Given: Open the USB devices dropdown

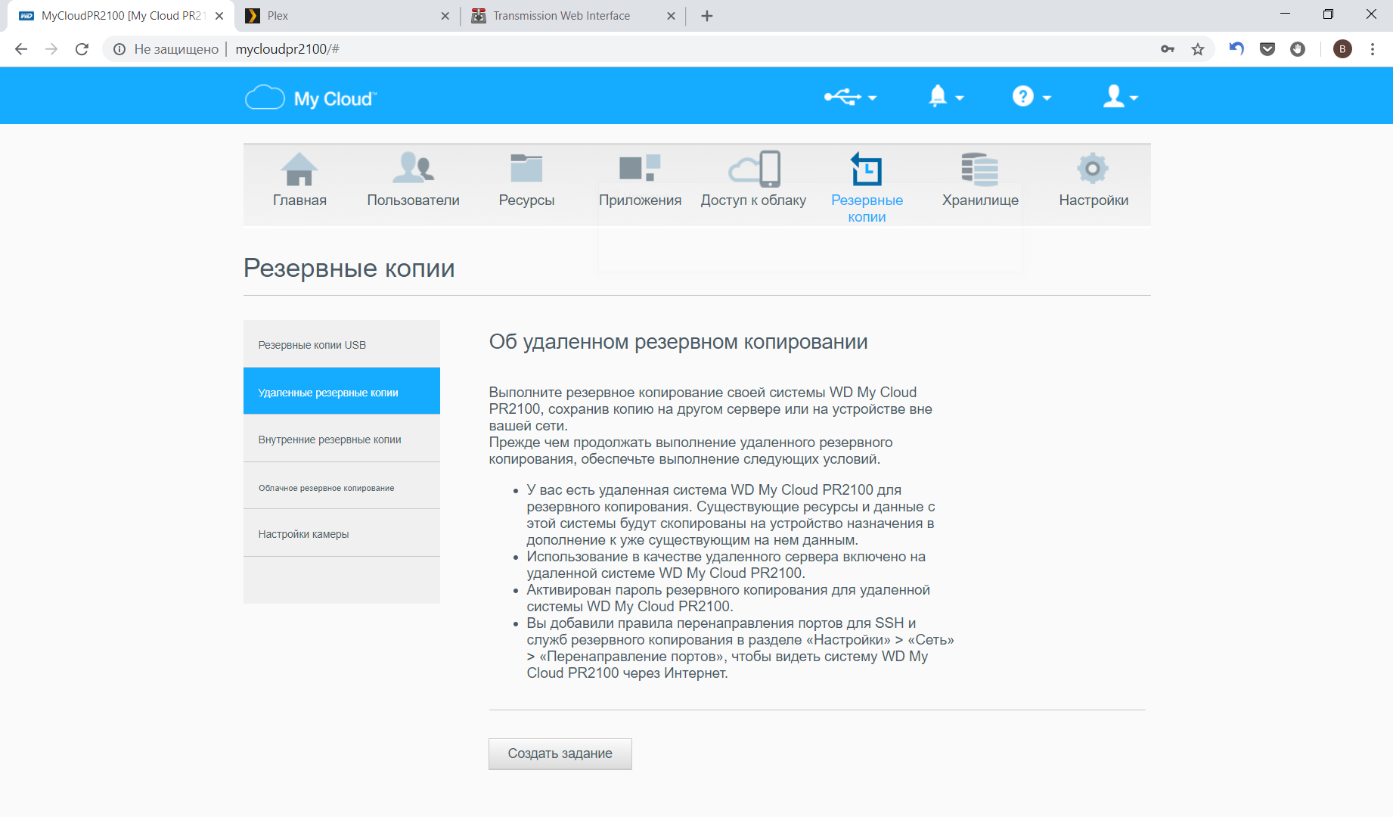Looking at the screenshot, I should point(850,97).
